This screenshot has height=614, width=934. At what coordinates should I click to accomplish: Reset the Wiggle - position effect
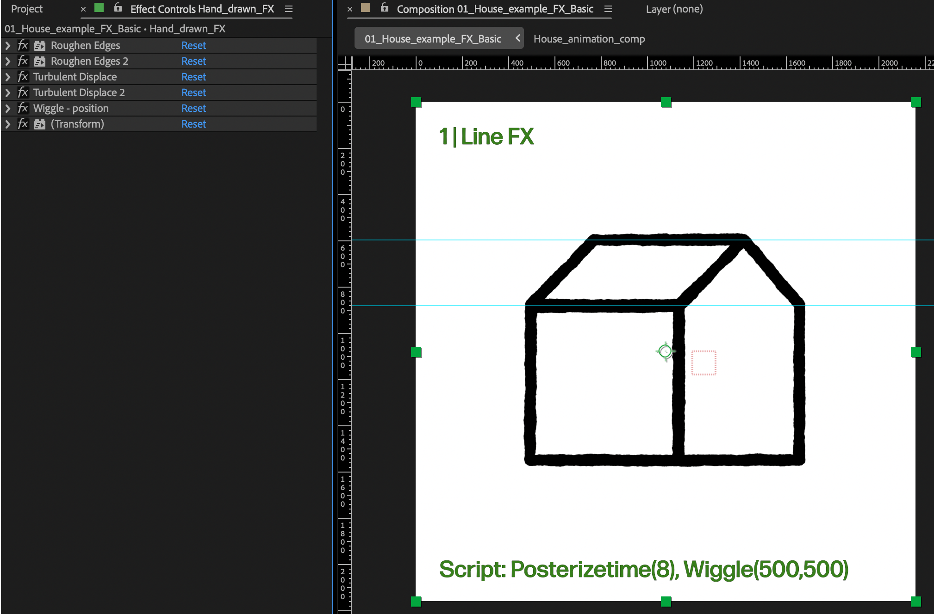coord(193,108)
